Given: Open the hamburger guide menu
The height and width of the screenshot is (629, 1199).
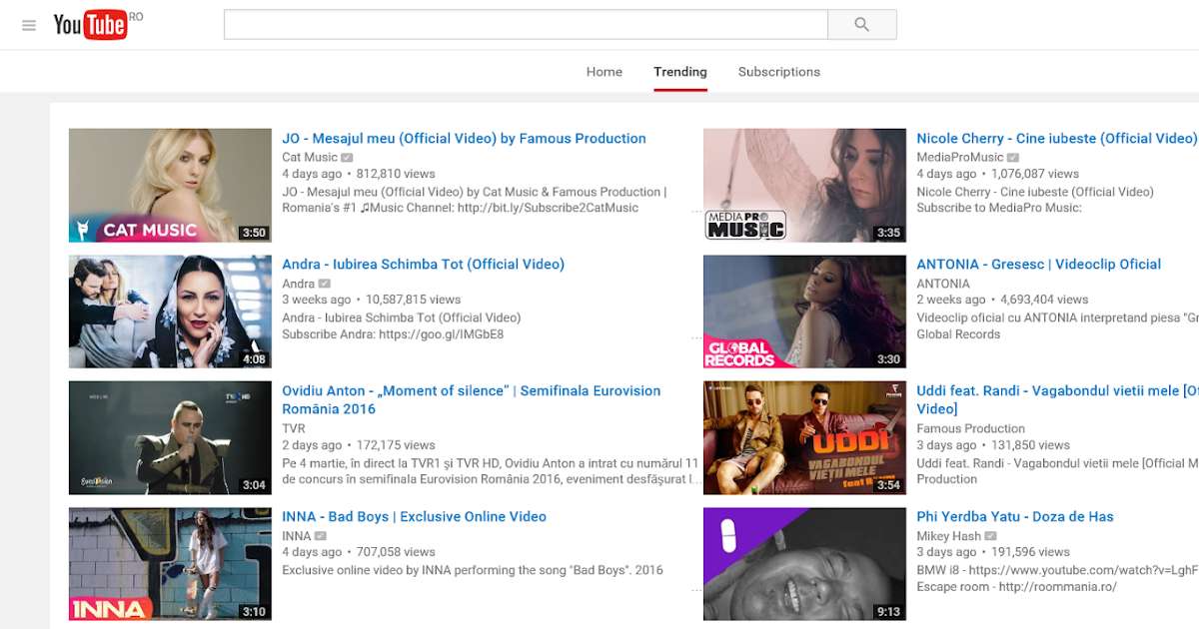Looking at the screenshot, I should pyautogui.click(x=29, y=25).
